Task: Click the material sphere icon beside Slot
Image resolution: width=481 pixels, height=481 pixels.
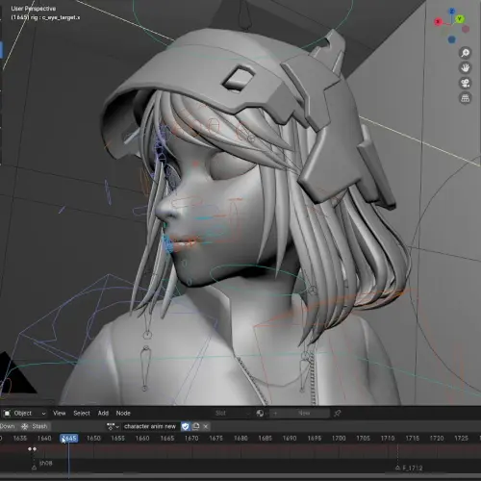Action: 260,414
